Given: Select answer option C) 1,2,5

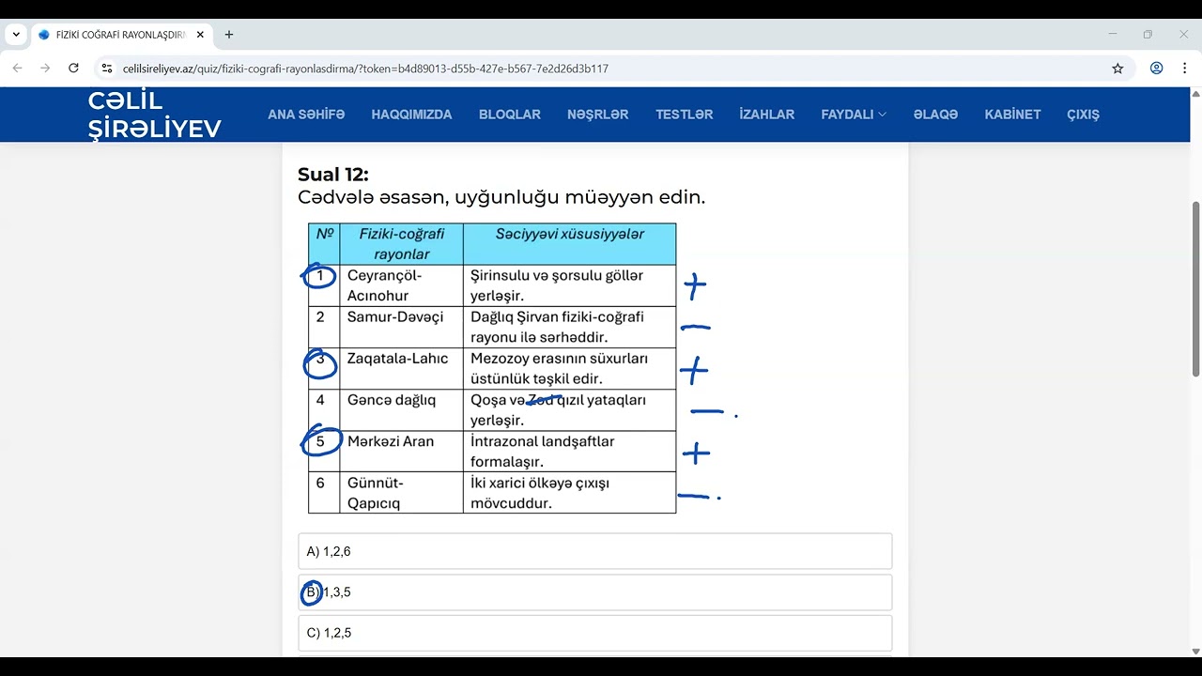Looking at the screenshot, I should pyautogui.click(x=595, y=633).
